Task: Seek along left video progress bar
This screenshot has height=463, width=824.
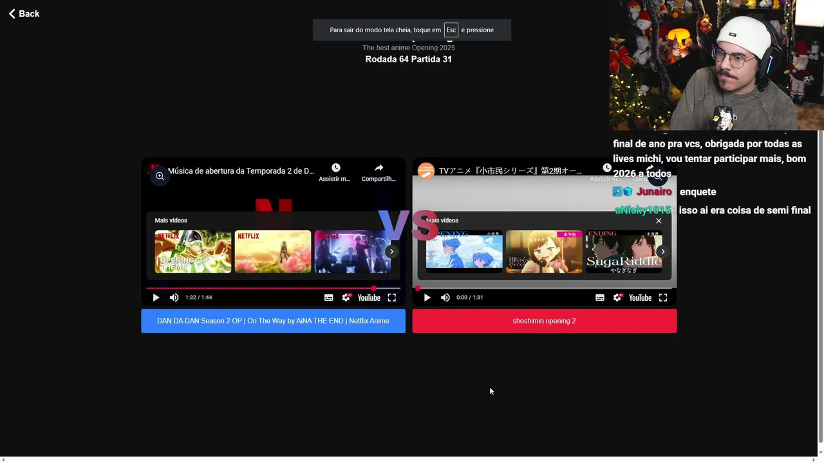Action: 273,288
